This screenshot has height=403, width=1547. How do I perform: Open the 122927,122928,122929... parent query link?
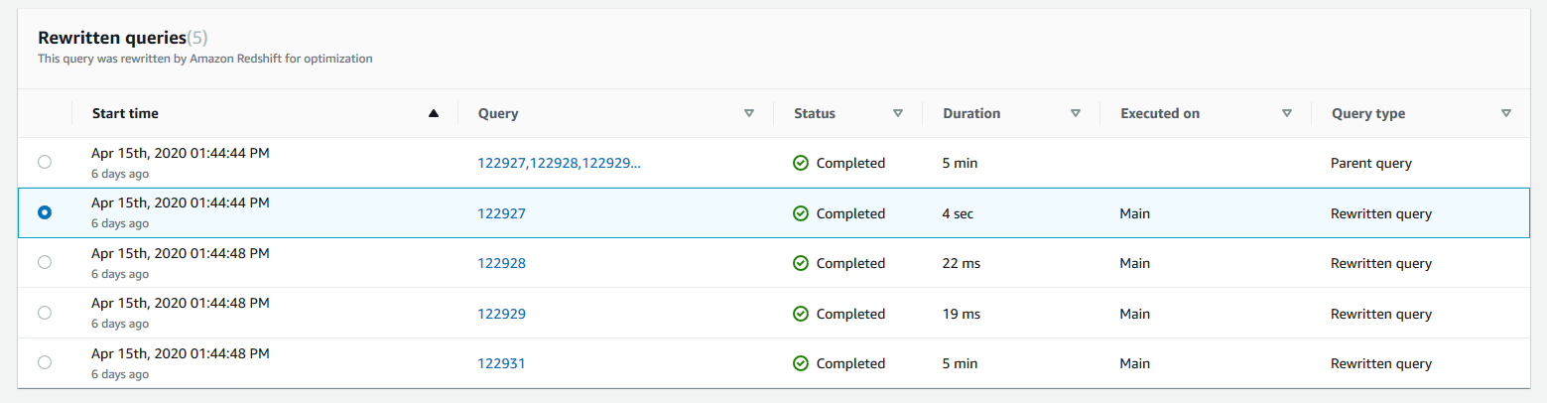click(x=559, y=164)
